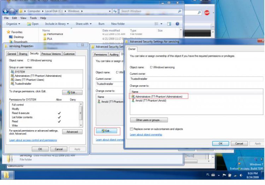Click the Action Center flag in system tray
Screen dimensions: 265x185
point(224,175)
